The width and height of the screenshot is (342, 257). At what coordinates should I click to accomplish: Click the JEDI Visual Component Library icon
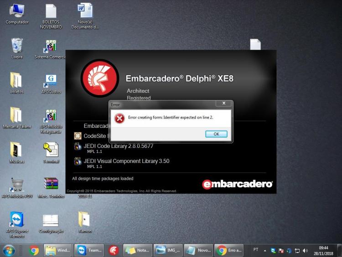78,161
